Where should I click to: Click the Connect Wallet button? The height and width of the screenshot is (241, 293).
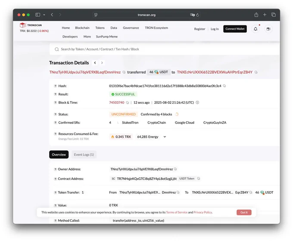pyautogui.click(x=235, y=29)
